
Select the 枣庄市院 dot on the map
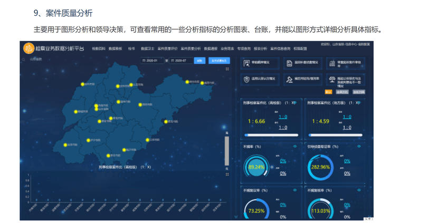coord(108,156)
